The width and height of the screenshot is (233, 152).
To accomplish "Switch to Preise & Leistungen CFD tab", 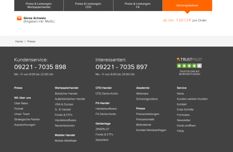I will (88, 5).
